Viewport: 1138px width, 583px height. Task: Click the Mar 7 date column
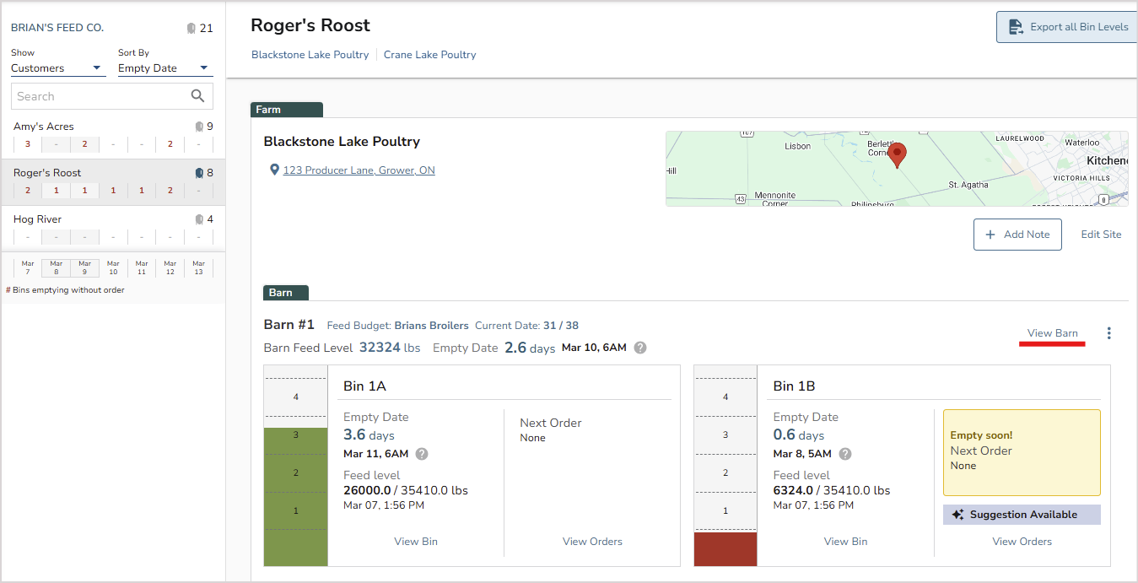28,268
